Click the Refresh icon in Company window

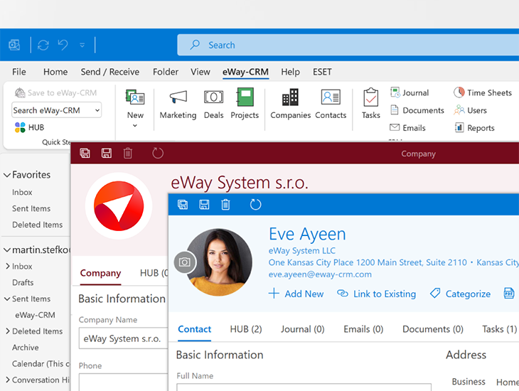click(158, 153)
